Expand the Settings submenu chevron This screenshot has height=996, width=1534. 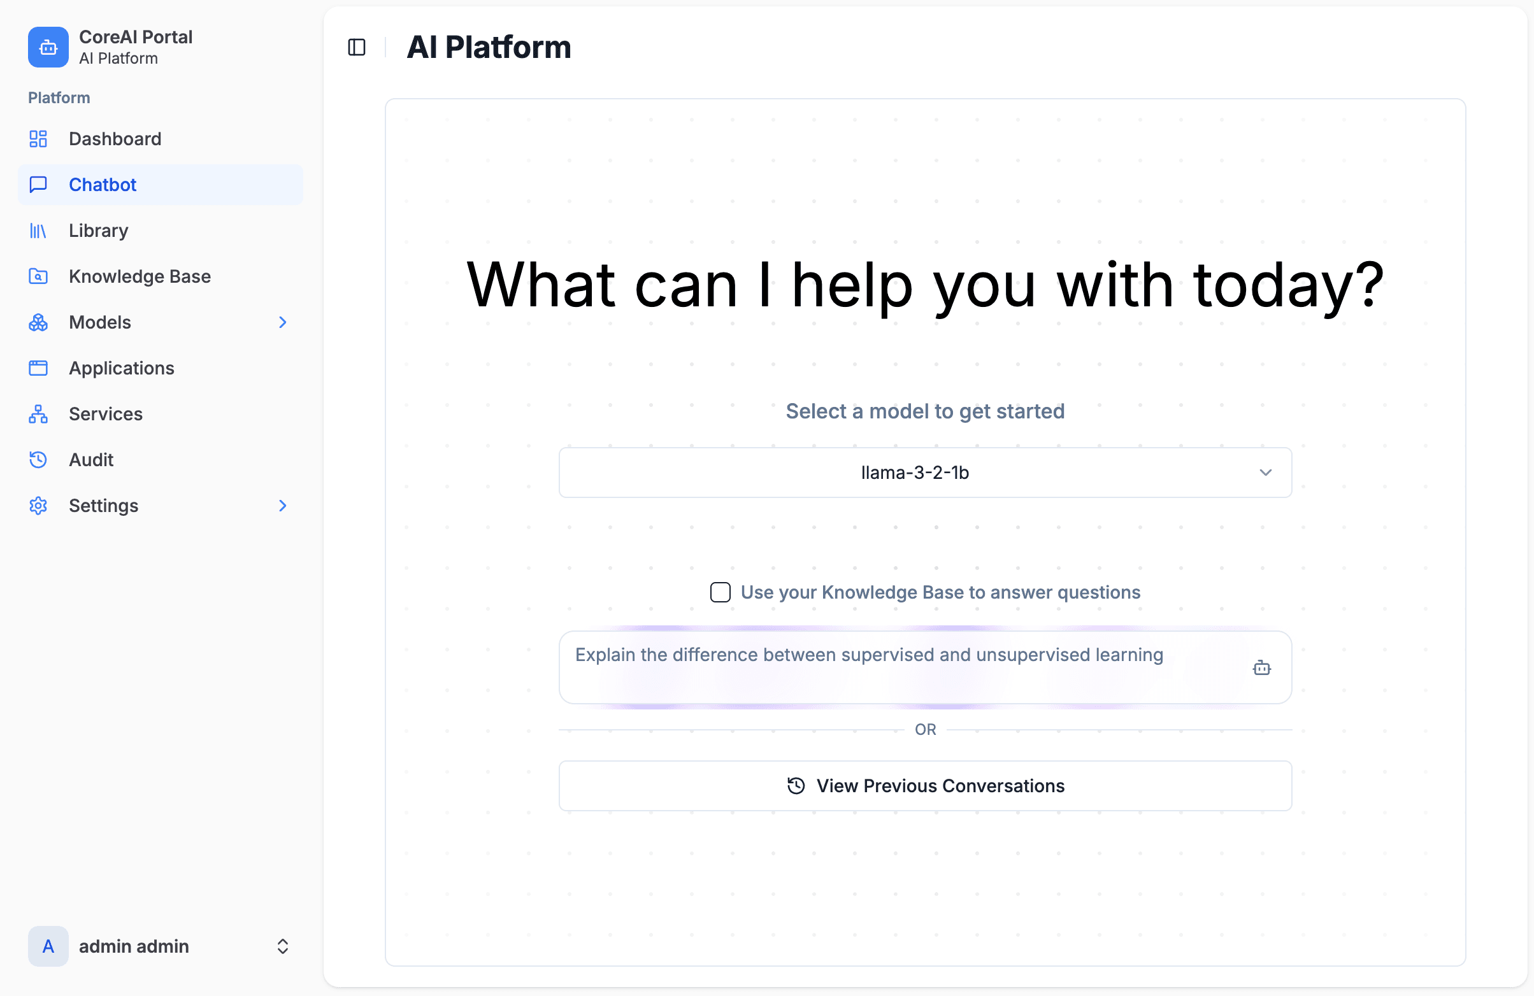tap(282, 506)
